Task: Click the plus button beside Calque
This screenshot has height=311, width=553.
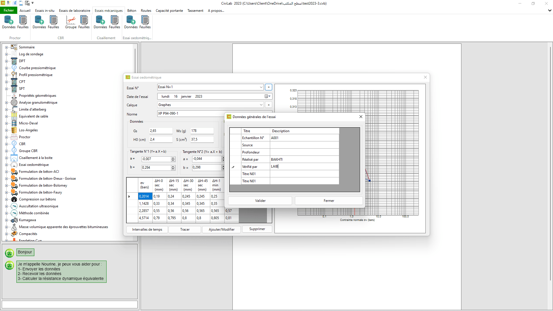Action: tap(268, 105)
